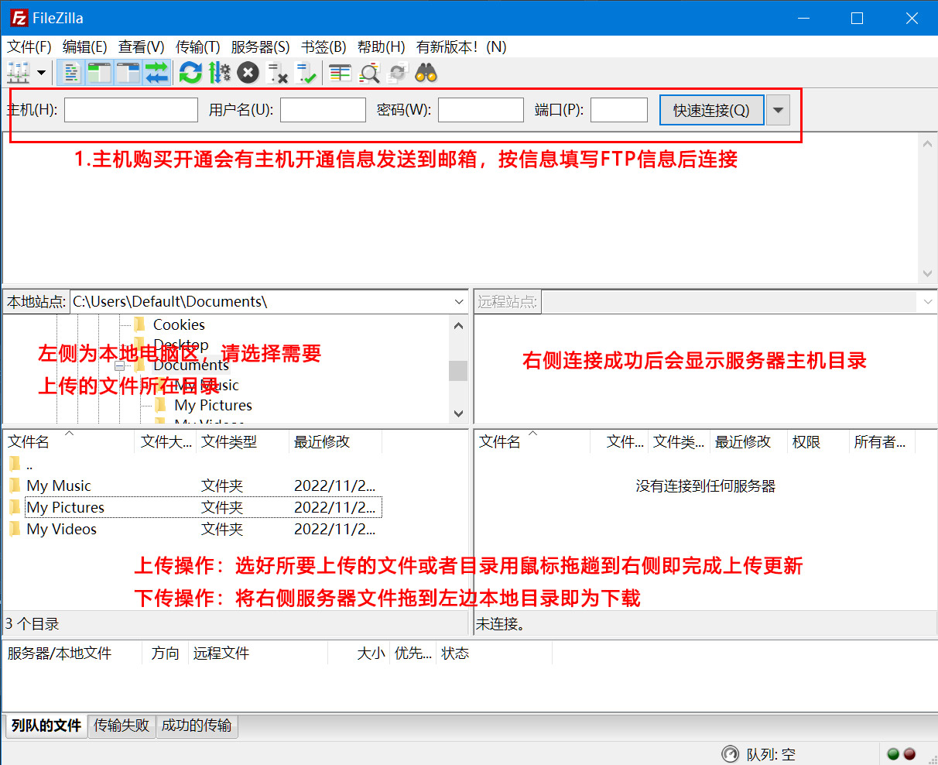
Task: Open the directory listing filters dialog
Action: point(341,74)
